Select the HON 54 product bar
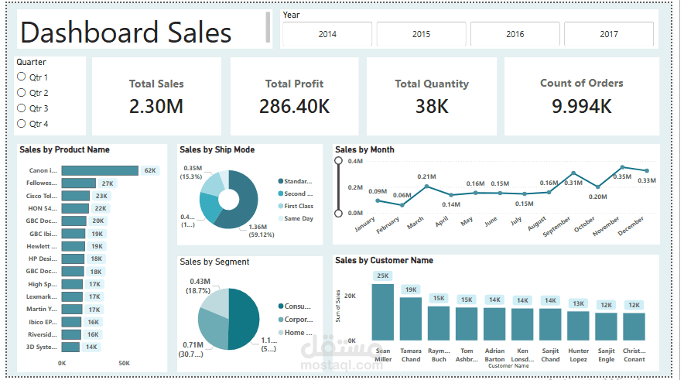 pyautogui.click(x=75, y=208)
